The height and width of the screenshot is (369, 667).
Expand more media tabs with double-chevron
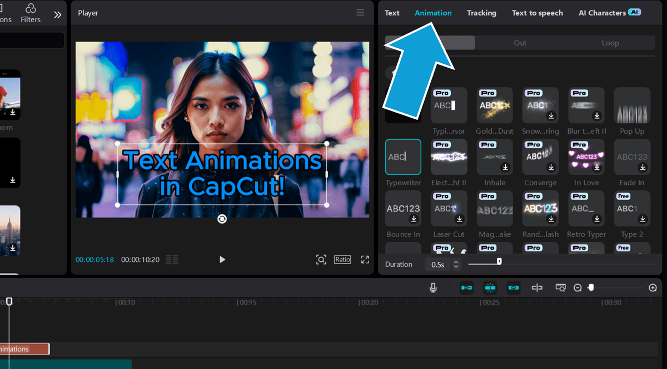pos(58,15)
